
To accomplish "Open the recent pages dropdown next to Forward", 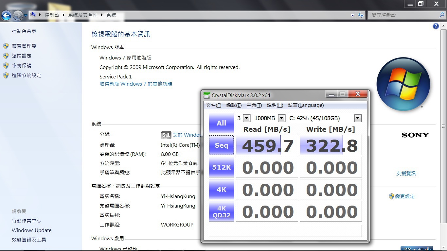I will click(26, 15).
